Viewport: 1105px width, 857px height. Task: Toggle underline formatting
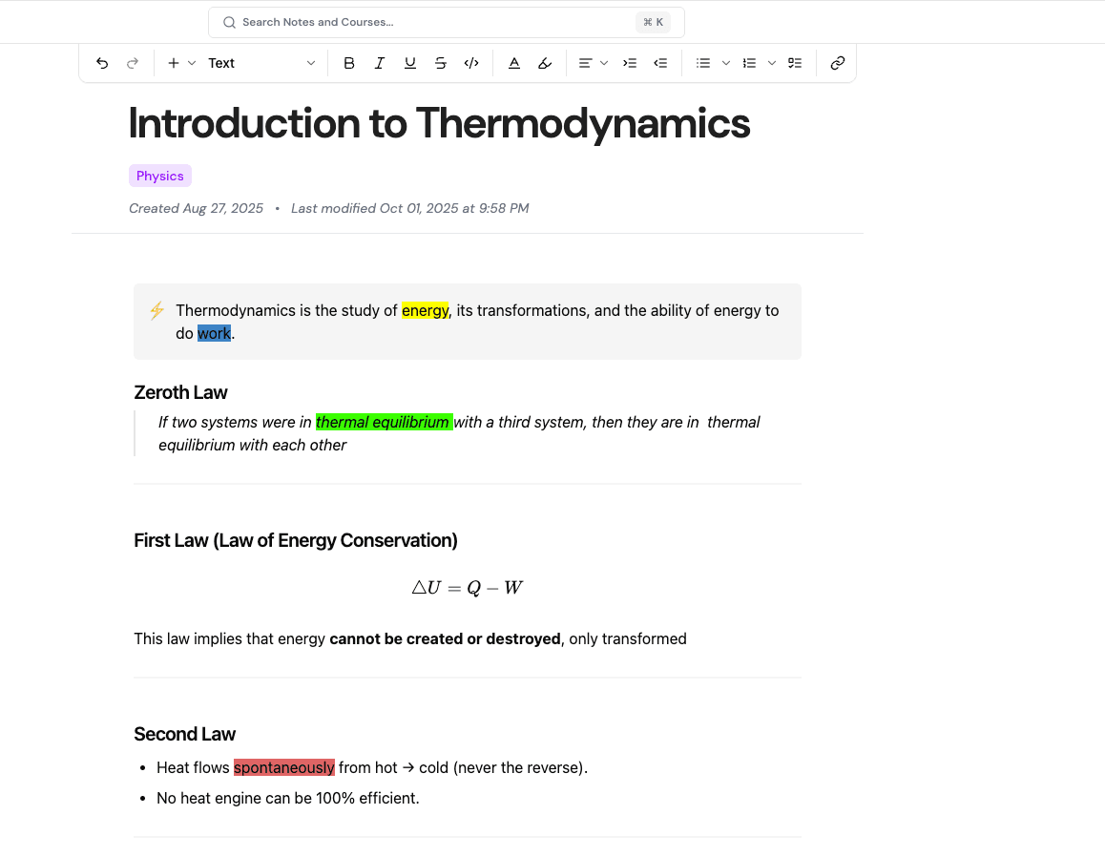(410, 63)
